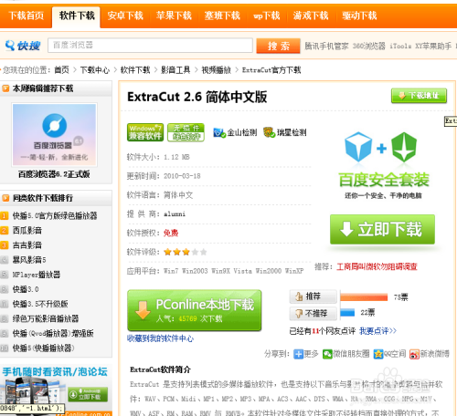Viewport: 457px width, 416px height.
Task: Click the big 立即下载 button
Action: coord(382,230)
